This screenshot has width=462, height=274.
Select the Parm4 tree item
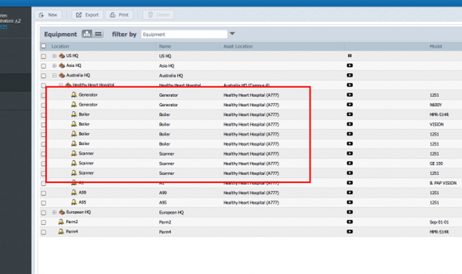click(72, 231)
